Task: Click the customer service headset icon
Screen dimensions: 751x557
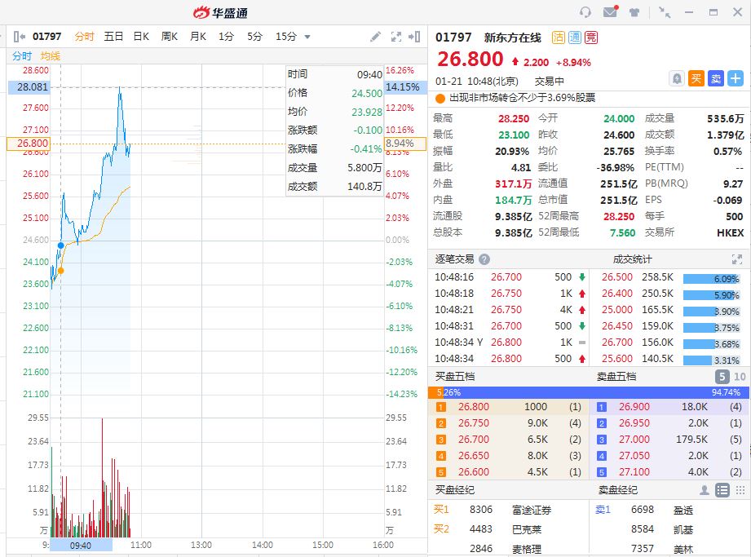Action: (x=585, y=12)
